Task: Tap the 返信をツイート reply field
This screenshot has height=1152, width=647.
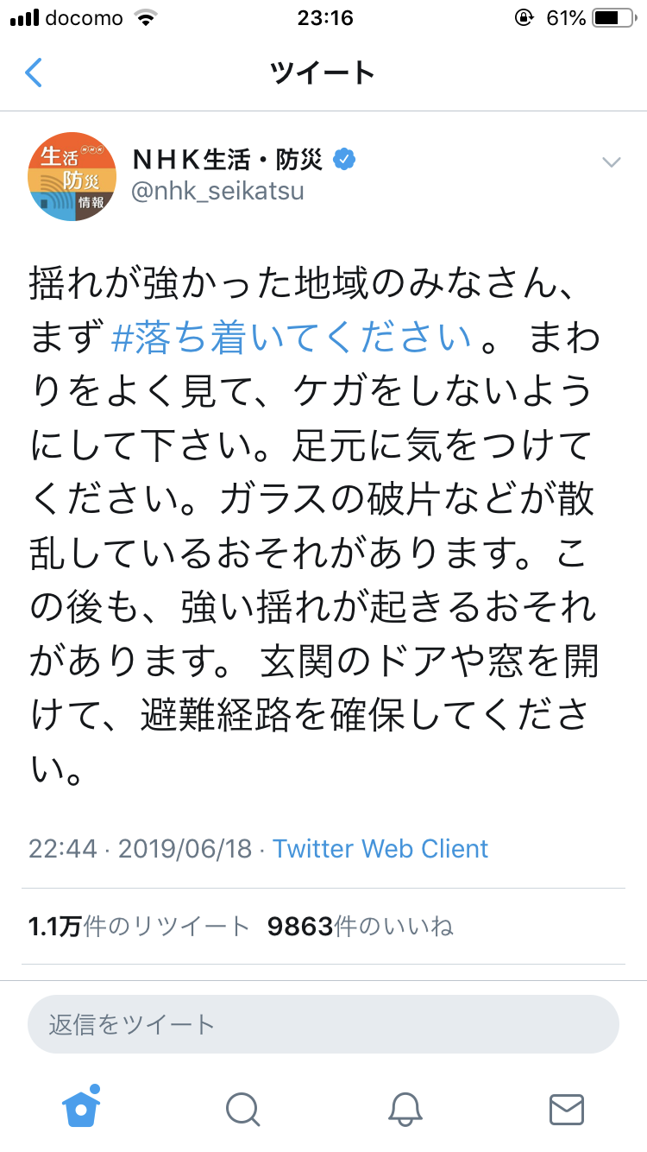Action: point(323,1024)
